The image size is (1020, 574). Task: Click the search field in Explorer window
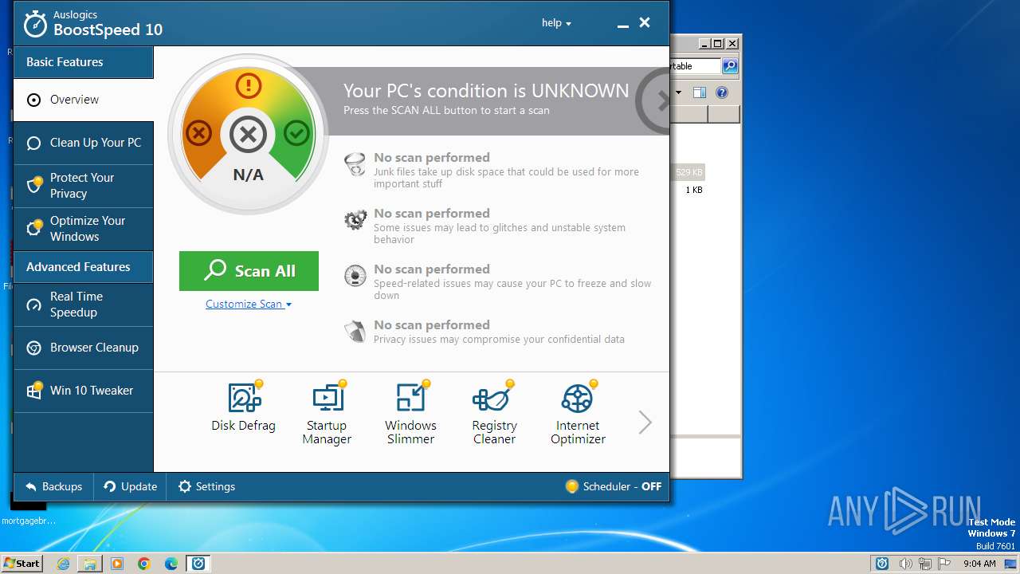coord(695,66)
